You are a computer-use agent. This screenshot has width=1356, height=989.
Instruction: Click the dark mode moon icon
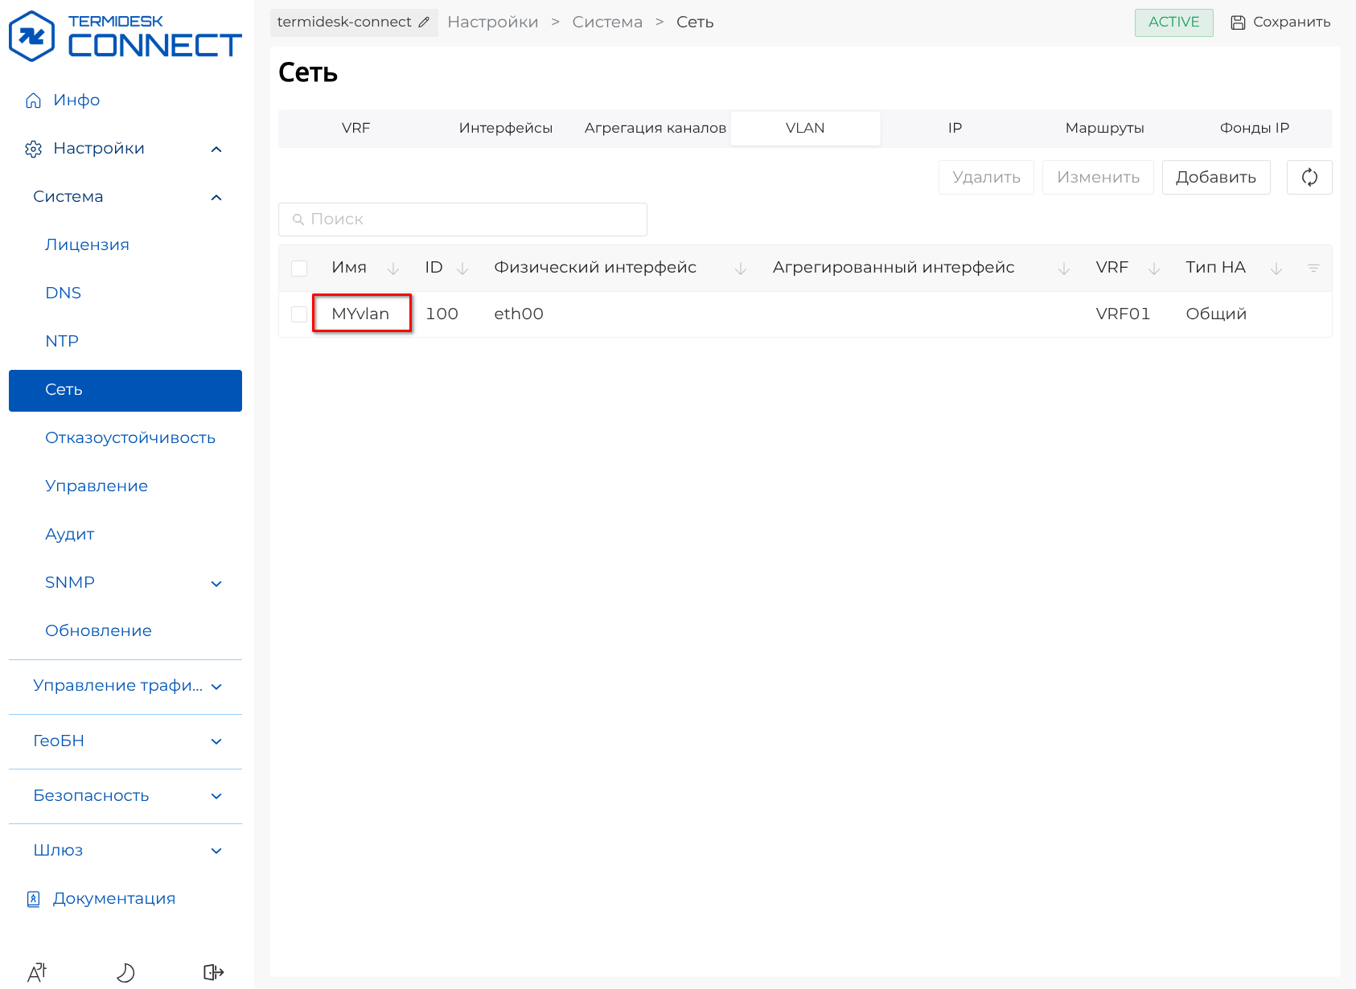click(x=125, y=972)
